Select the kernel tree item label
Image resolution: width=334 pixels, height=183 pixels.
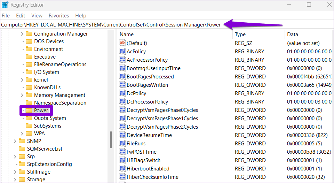41,80
